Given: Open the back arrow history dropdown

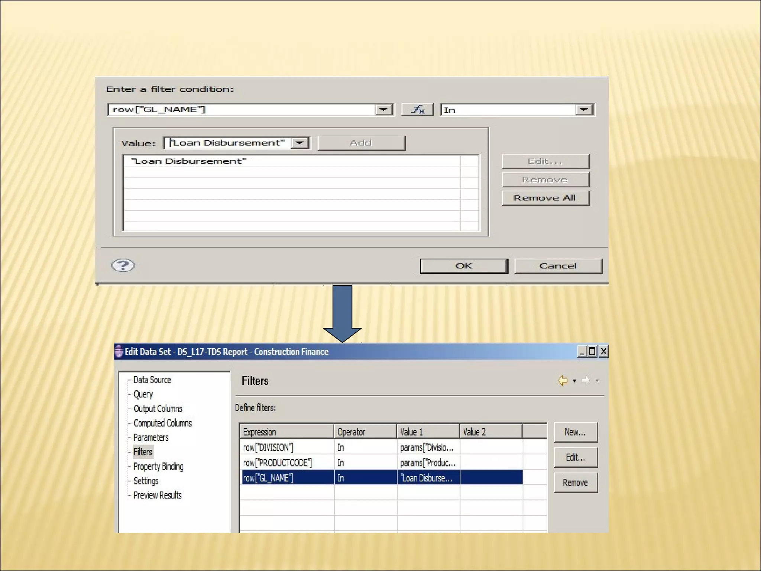Looking at the screenshot, I should (x=574, y=381).
